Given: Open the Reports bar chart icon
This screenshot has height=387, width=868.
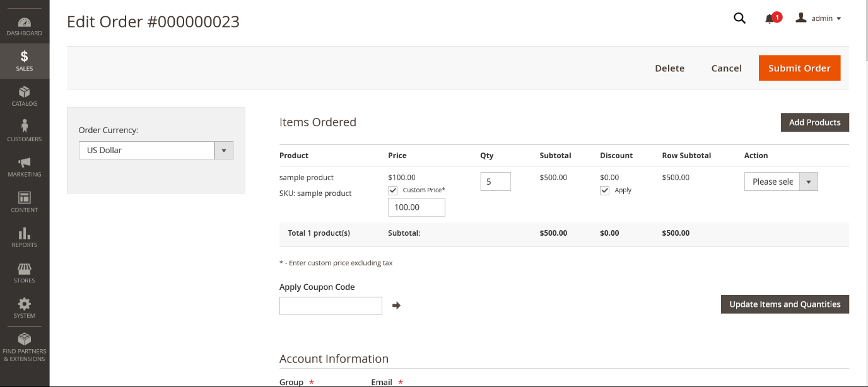Looking at the screenshot, I should click(x=24, y=234).
